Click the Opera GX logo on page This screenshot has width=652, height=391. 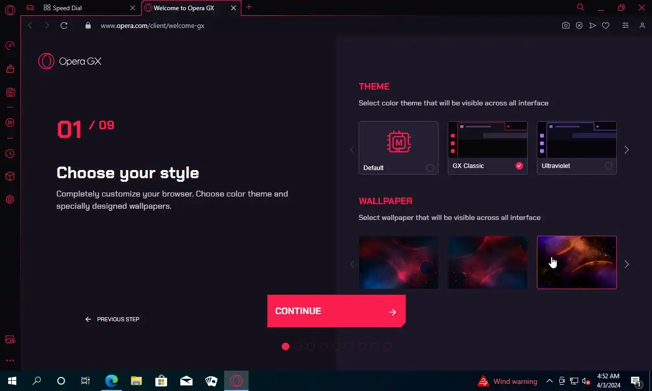[x=70, y=61]
